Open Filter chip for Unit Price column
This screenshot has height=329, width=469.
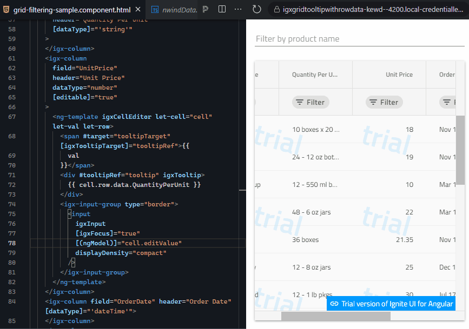(384, 102)
